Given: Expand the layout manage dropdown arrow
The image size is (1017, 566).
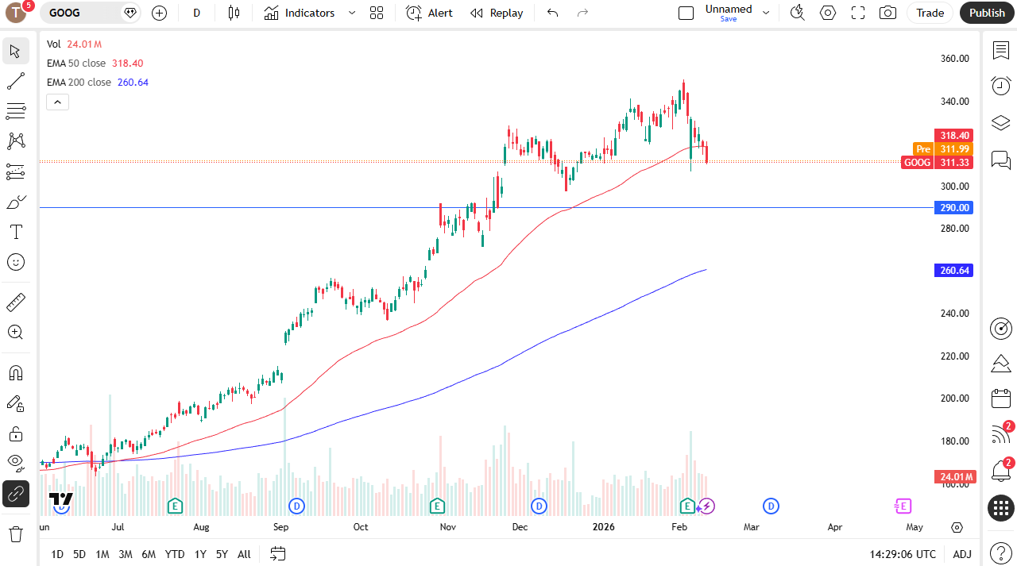Looking at the screenshot, I should pyautogui.click(x=766, y=13).
